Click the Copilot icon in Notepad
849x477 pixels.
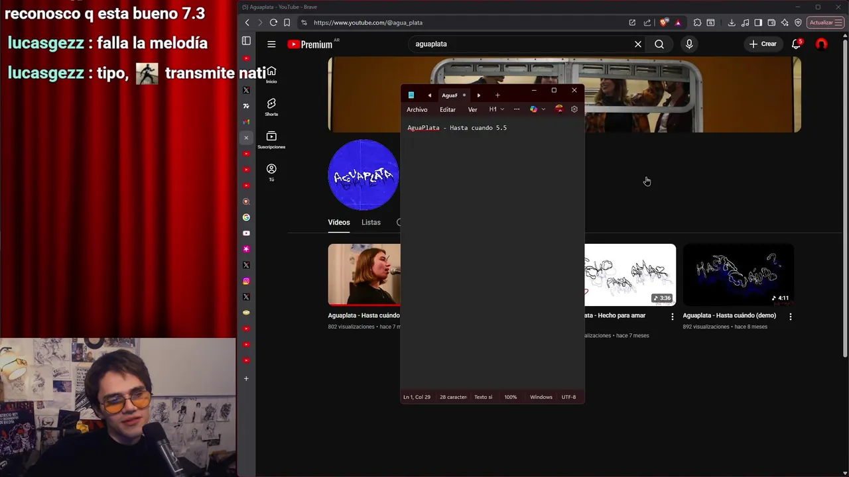pyautogui.click(x=533, y=109)
